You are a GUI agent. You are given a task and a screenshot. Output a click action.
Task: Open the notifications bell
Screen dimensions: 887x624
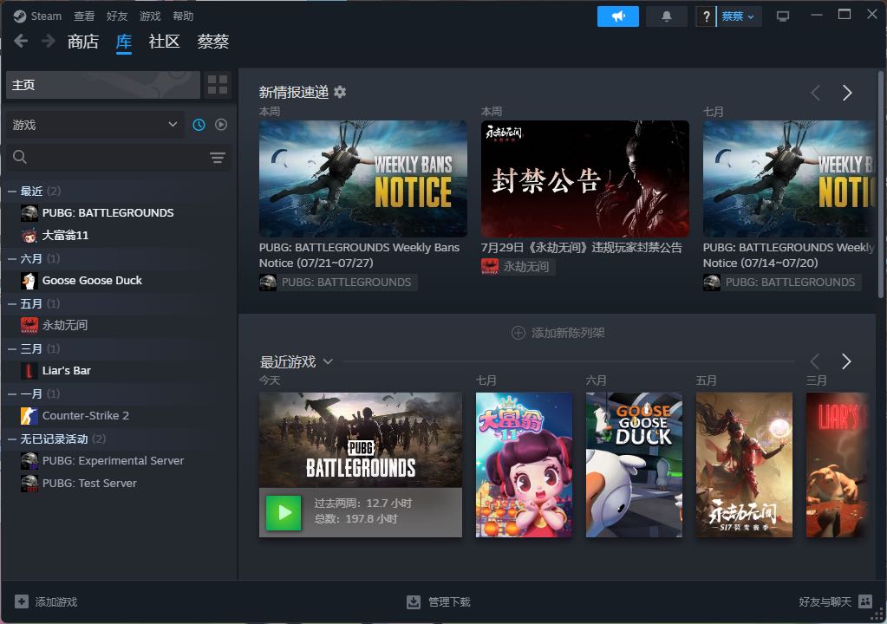coord(666,16)
